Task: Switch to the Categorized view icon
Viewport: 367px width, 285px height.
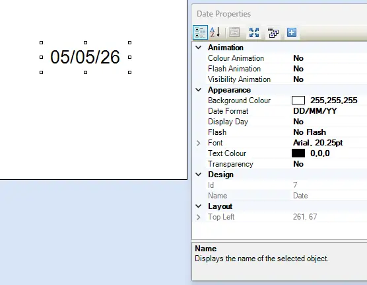Action: tap(201, 32)
